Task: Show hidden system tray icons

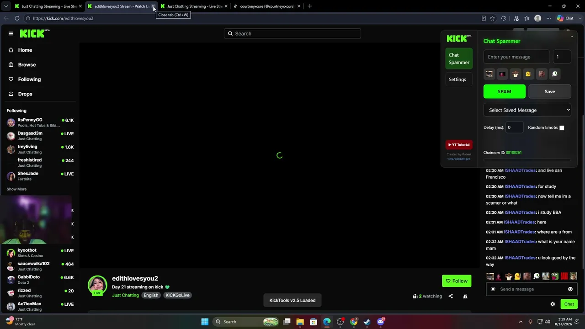Action: [x=521, y=322]
